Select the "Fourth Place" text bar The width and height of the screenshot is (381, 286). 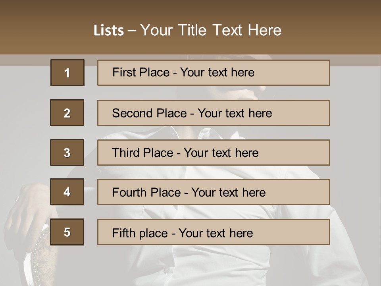(x=214, y=192)
